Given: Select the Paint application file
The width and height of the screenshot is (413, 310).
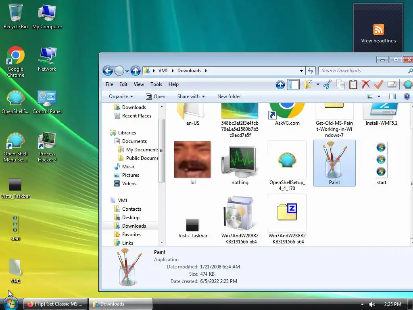Looking at the screenshot, I should click(x=334, y=163).
